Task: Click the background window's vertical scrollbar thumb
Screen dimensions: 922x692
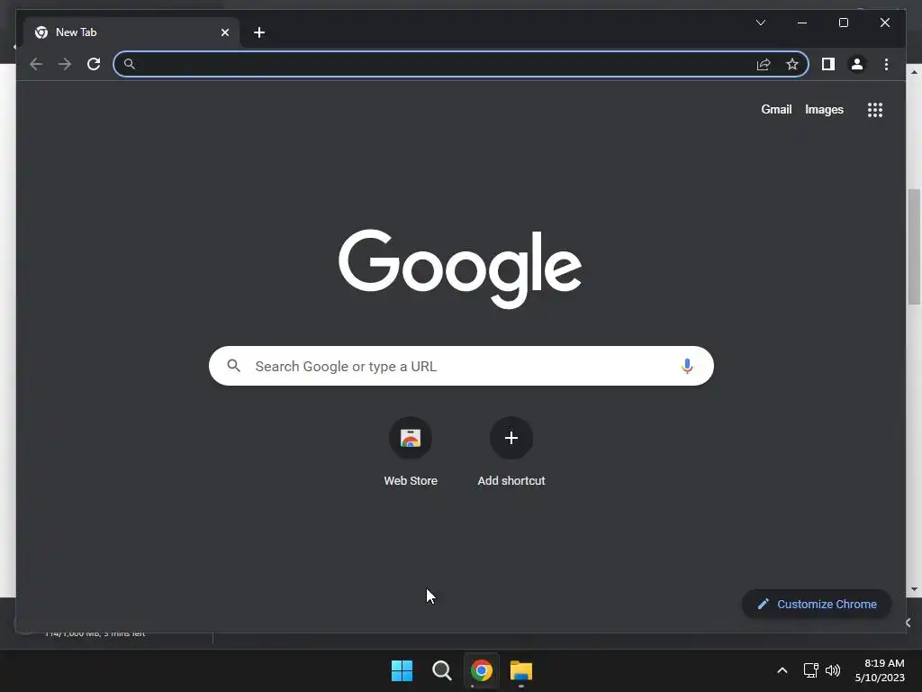Action: pyautogui.click(x=915, y=247)
